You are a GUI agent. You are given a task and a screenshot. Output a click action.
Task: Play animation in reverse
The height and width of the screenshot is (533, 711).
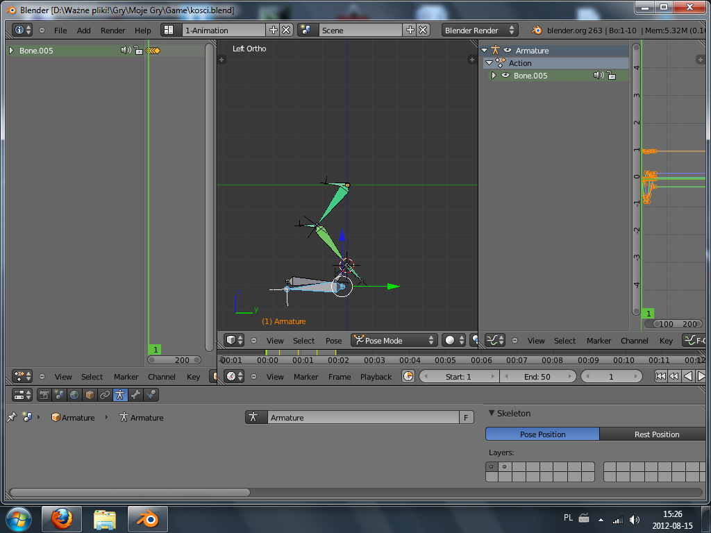coord(688,377)
